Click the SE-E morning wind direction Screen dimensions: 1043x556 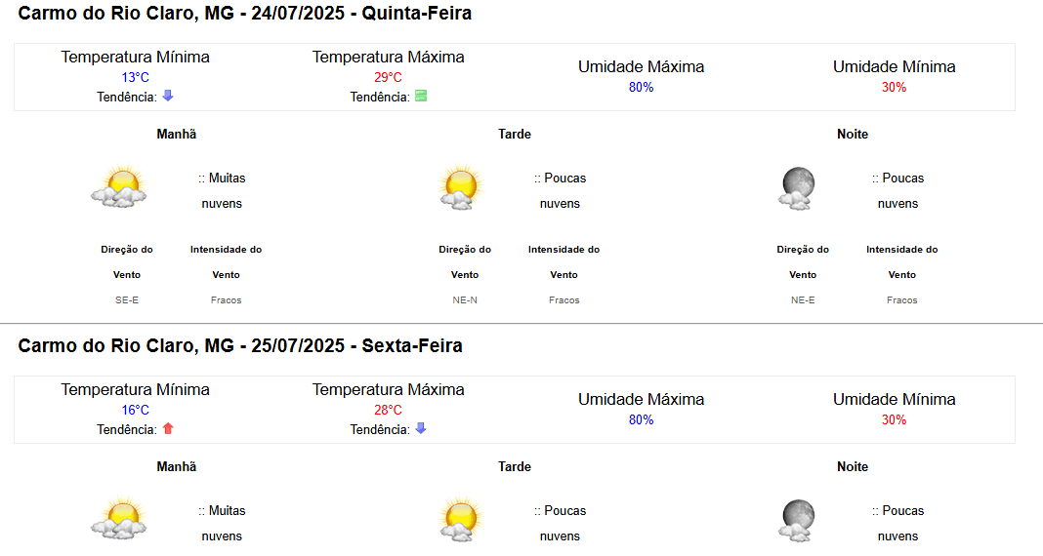(127, 300)
